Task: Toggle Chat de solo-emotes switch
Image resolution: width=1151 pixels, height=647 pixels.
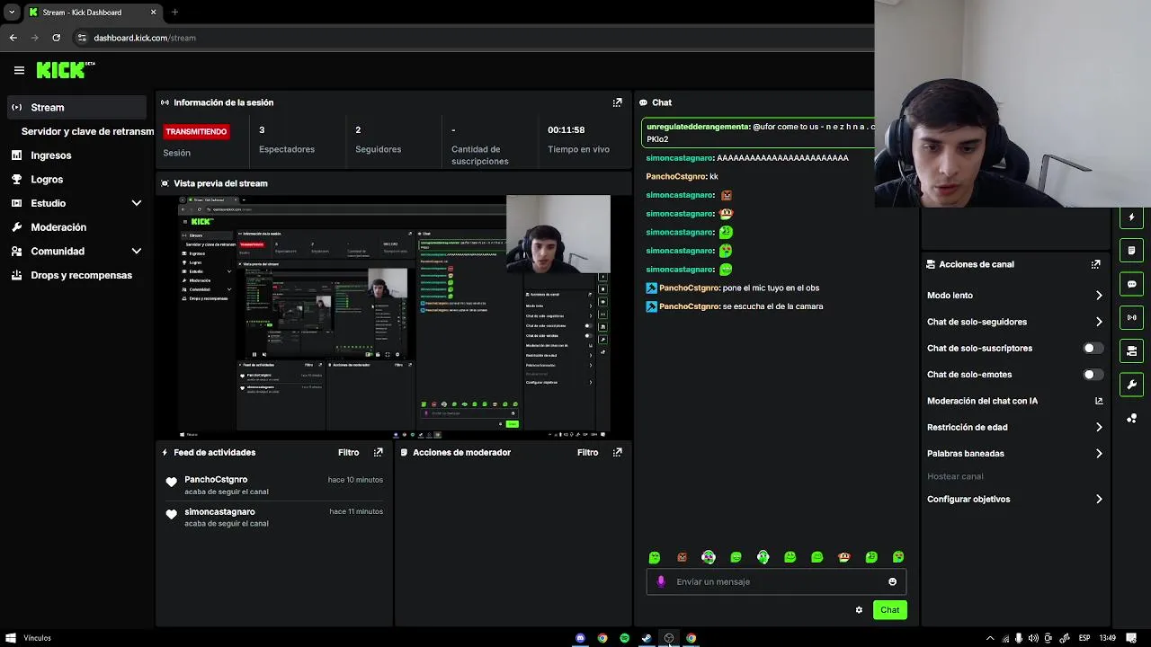Action: coord(1093,375)
